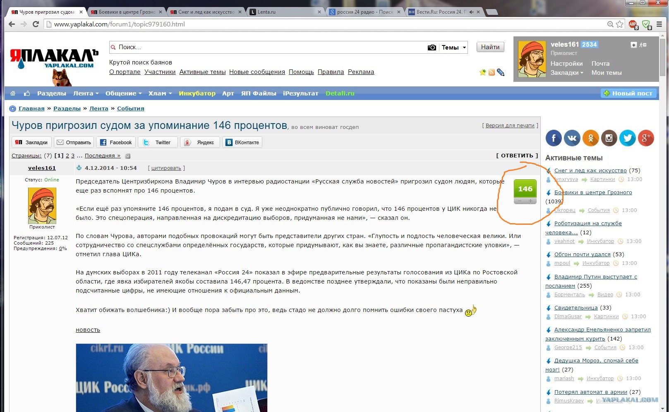Open the page jump dropdown after Последняя
This screenshot has height=412, width=669.
(128, 156)
